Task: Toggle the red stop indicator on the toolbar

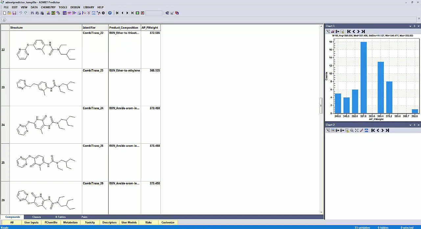Action: click(143, 13)
